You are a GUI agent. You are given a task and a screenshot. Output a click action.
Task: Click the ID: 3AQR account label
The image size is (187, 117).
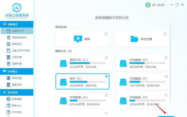tap(159, 5)
